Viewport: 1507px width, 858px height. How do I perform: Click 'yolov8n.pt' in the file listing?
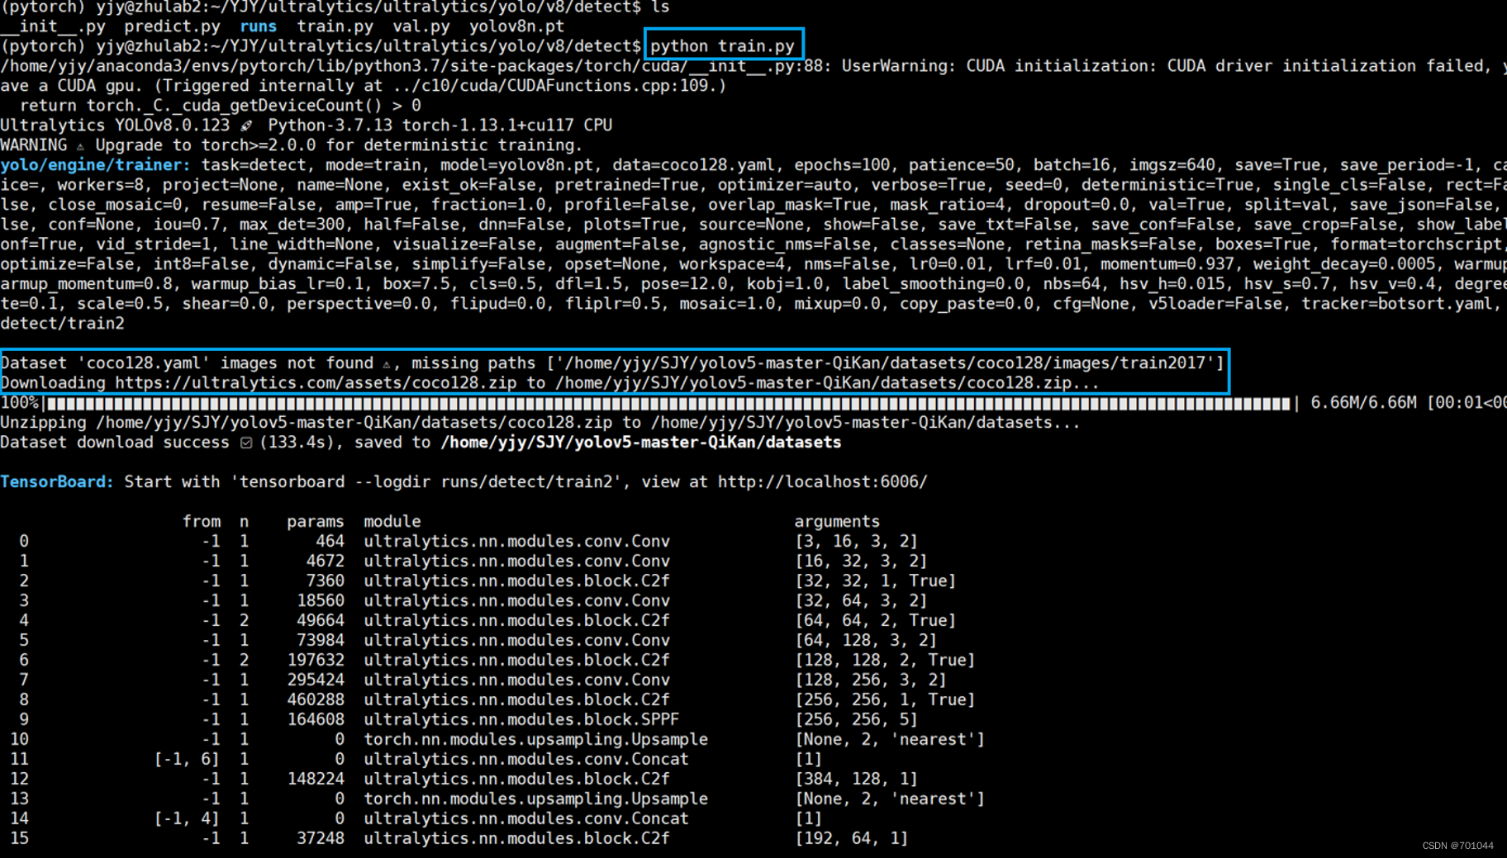click(516, 26)
